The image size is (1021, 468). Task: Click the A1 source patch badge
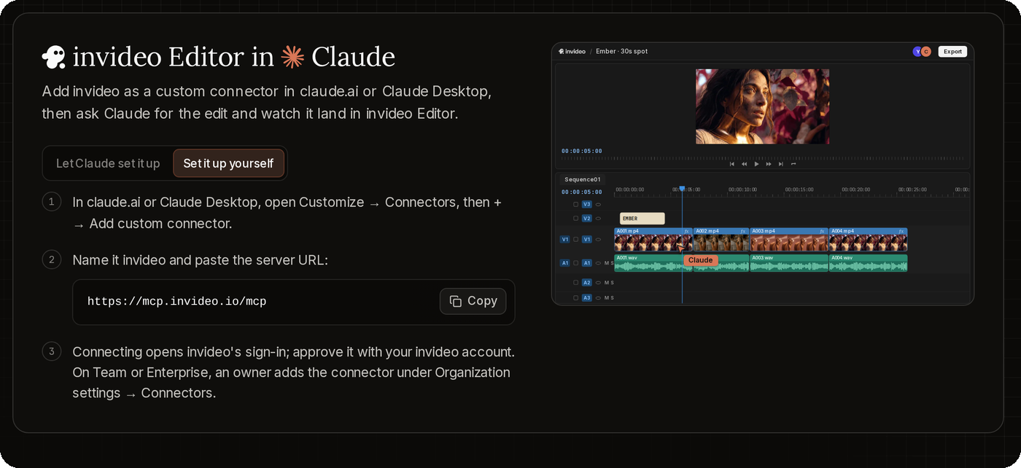tap(564, 263)
